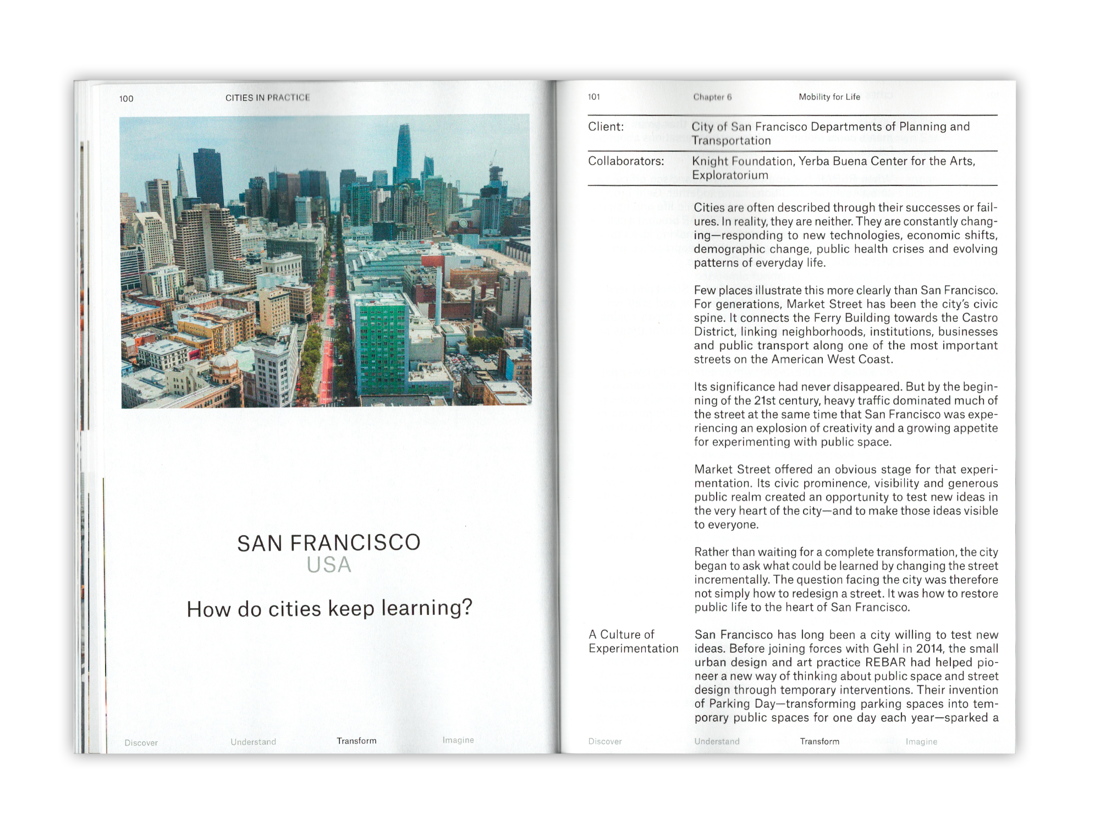Select 'Imagine' footer on left page
The width and height of the screenshot is (1100, 825).
point(458,740)
